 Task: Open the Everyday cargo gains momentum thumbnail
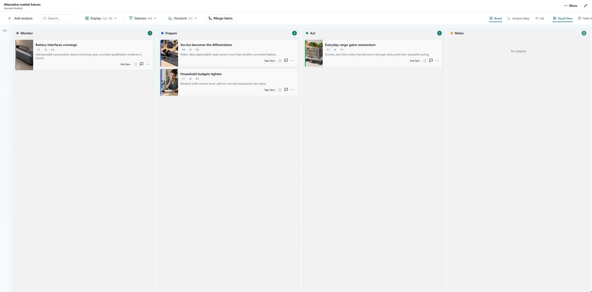click(314, 53)
